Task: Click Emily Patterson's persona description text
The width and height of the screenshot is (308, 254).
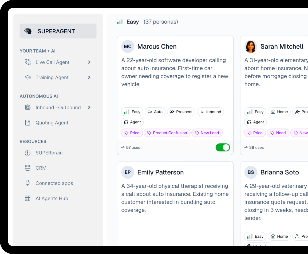Action: tap(175, 198)
